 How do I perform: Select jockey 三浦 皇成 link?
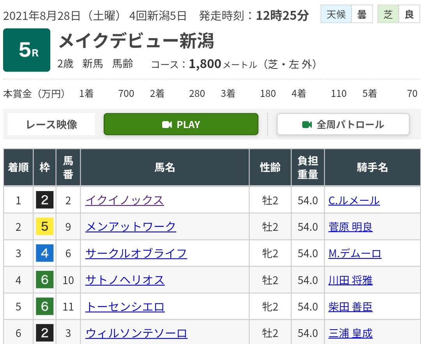(x=350, y=333)
